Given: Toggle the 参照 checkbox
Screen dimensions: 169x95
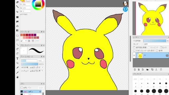Looking at the screenshot, I should click(157, 50).
